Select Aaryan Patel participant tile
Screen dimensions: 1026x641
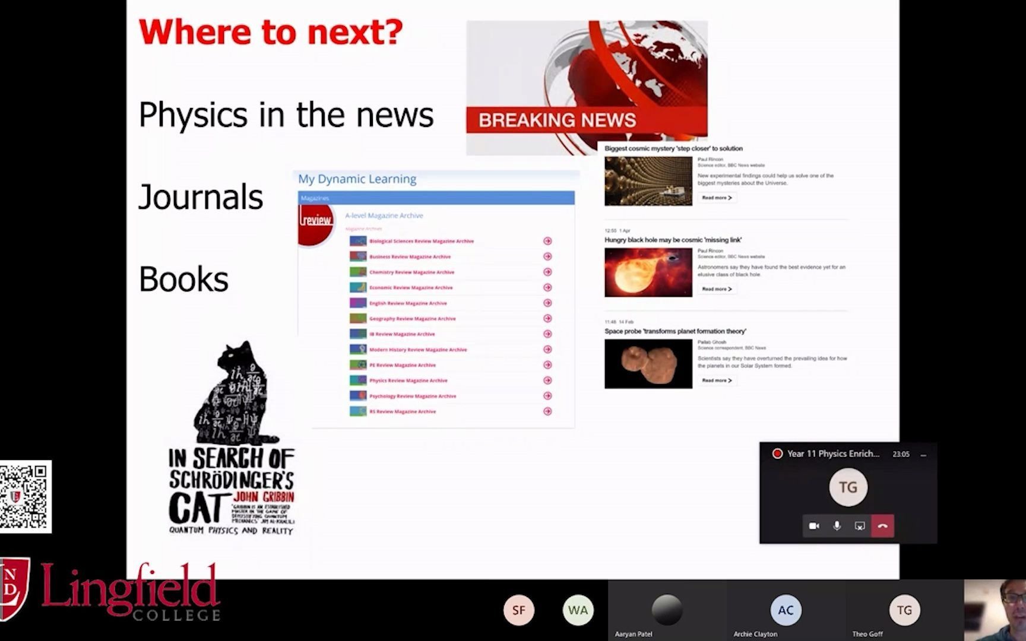[667, 610]
